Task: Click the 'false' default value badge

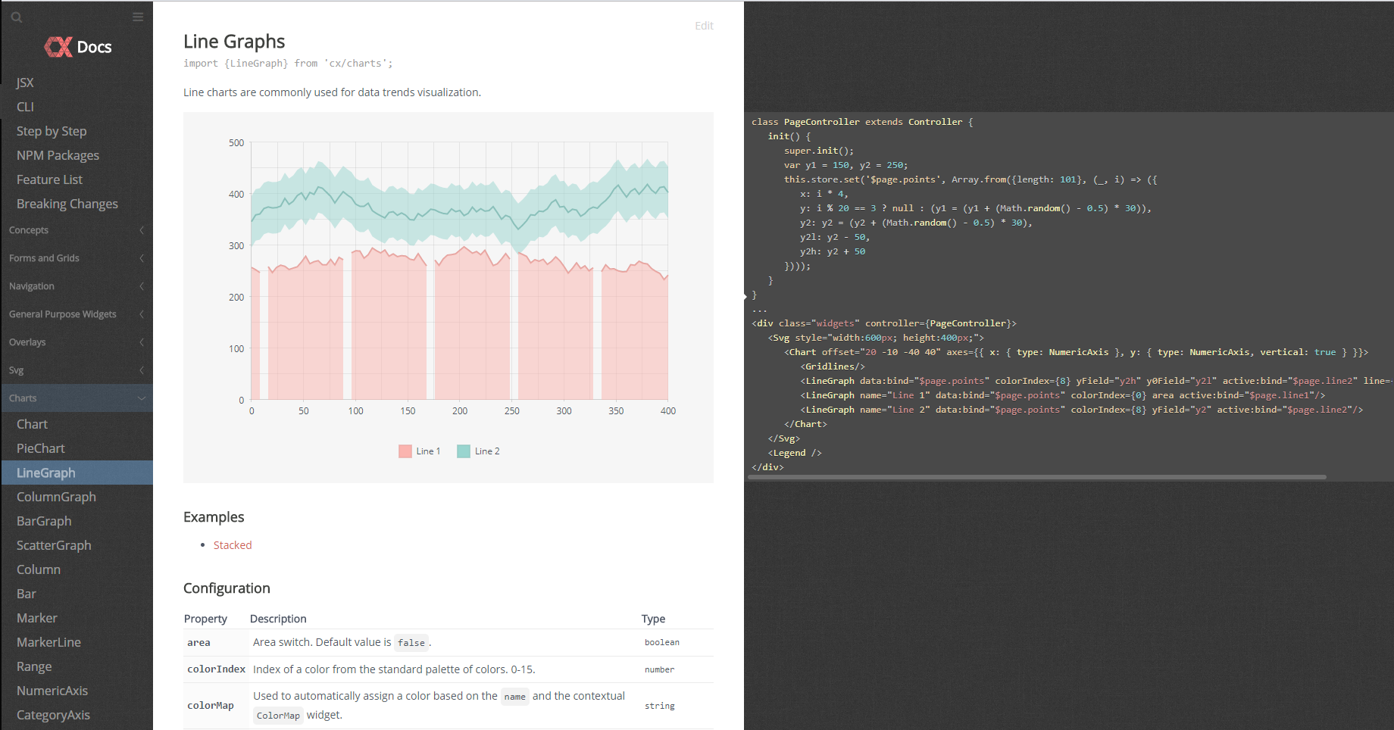Action: (x=411, y=643)
